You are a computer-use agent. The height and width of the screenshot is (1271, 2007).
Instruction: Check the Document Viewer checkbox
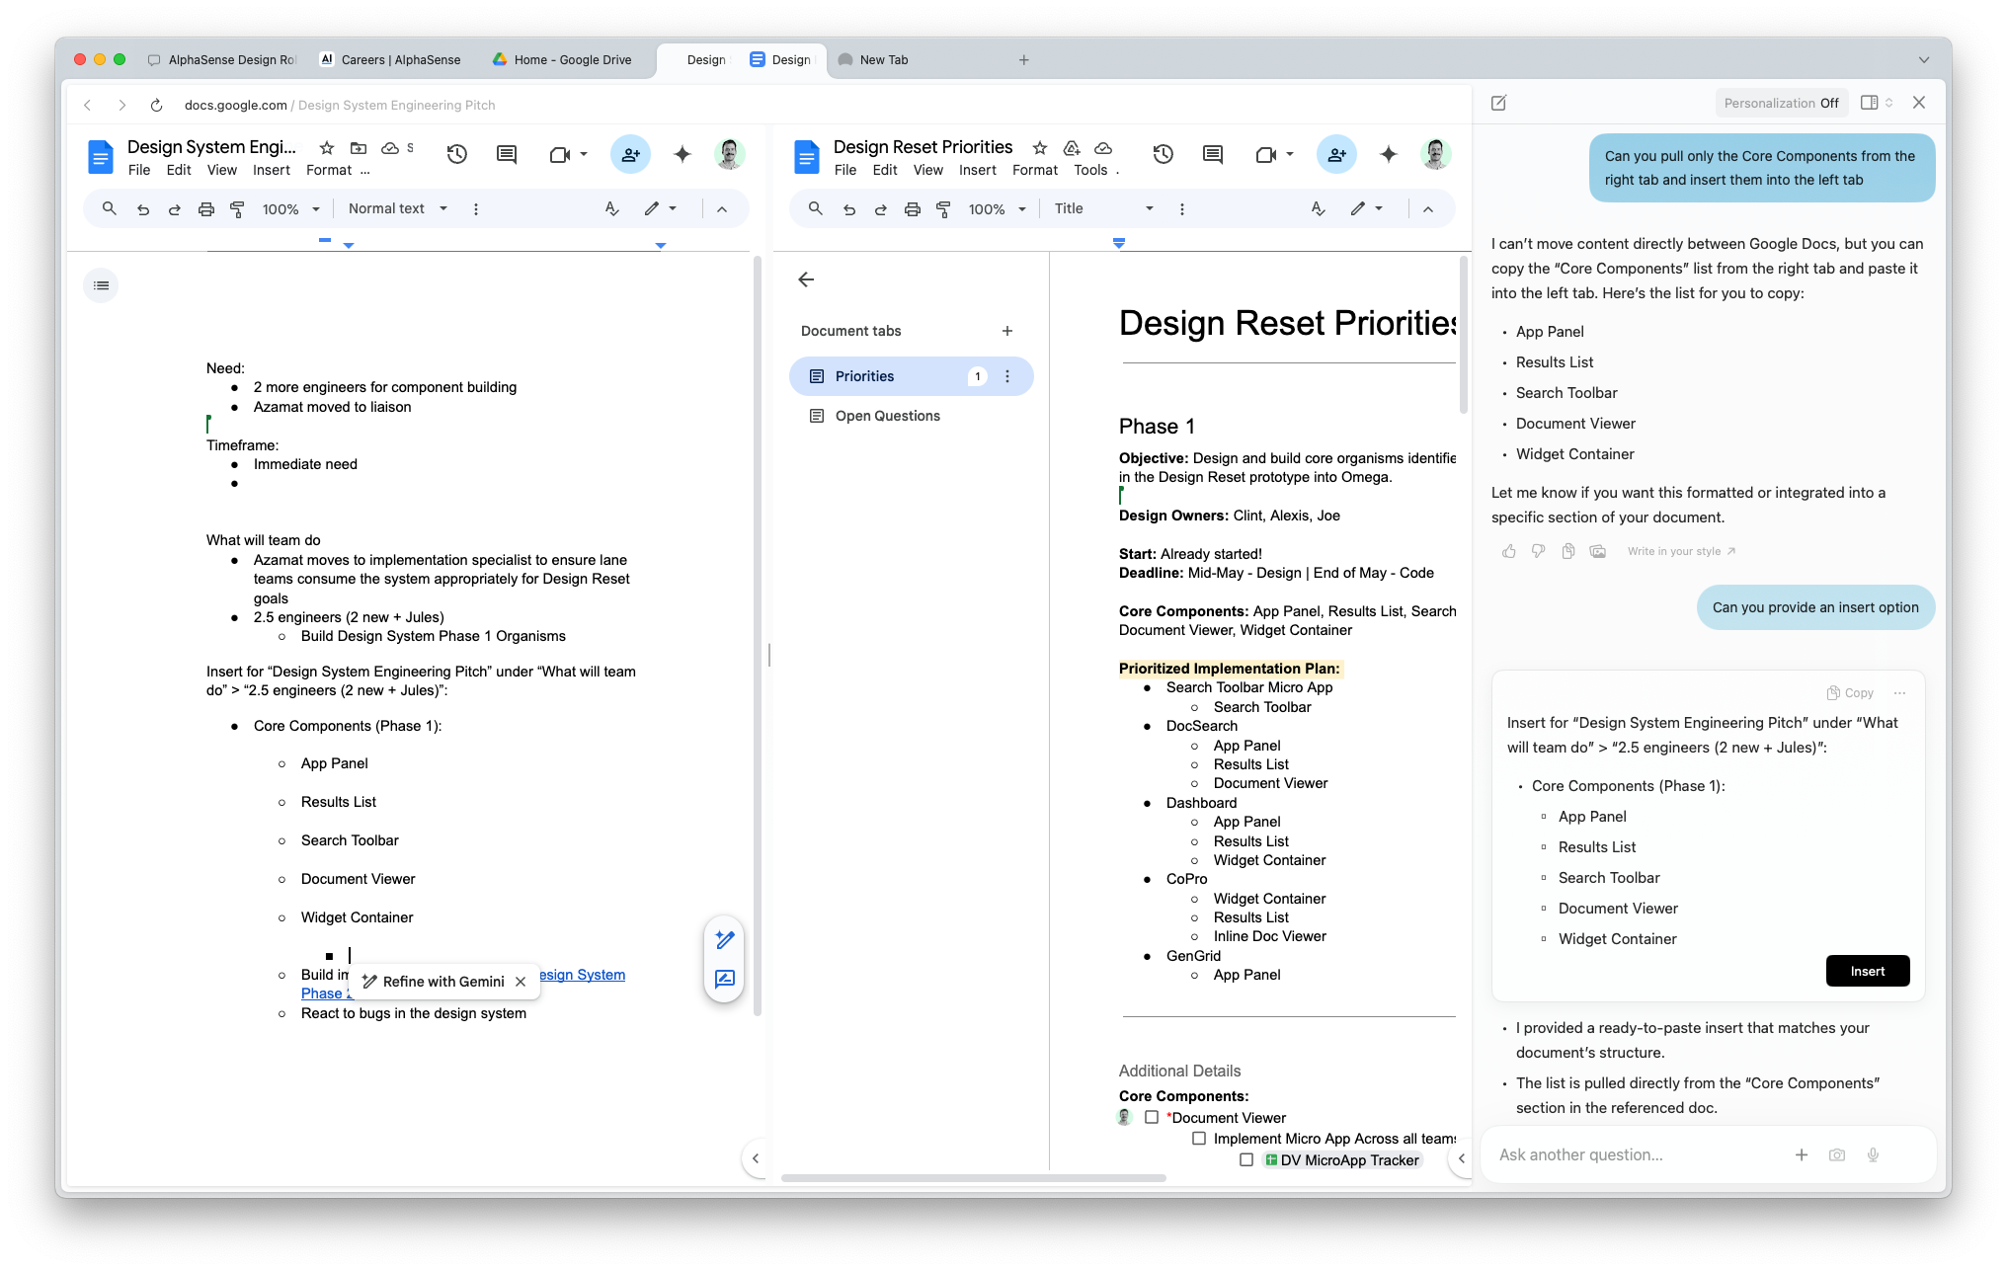coord(1152,1117)
